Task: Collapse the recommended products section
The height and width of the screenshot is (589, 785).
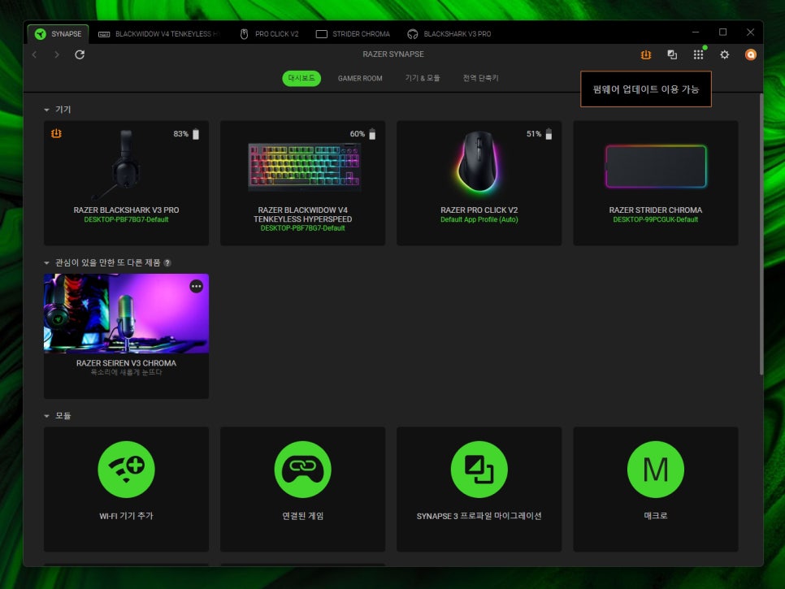Action: [x=47, y=262]
